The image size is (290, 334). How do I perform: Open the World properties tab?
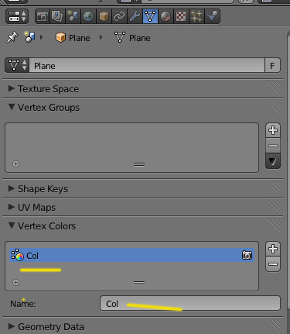pyautogui.click(x=88, y=16)
